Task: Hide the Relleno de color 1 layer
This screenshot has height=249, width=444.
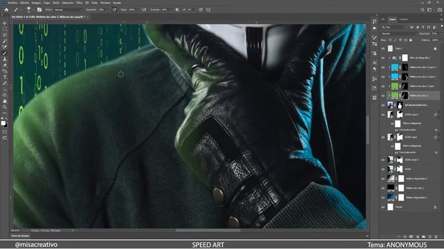Action: tap(383, 188)
